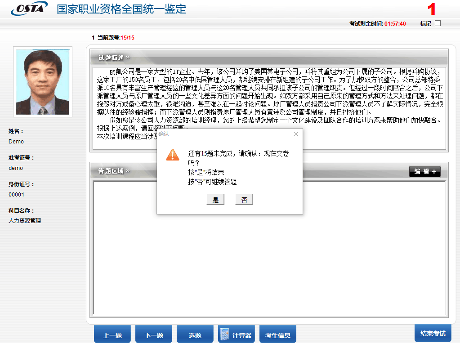Collapse the 答题区域 panel header

pos(114,171)
